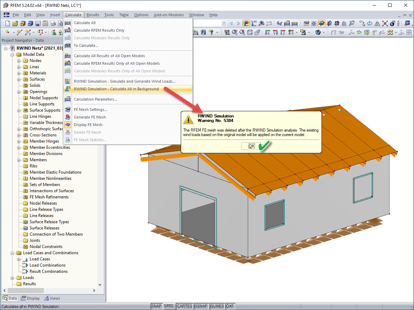
Task: Open the 3D rendering view icon
Action: [318, 32]
